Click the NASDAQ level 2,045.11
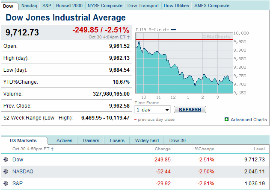This screenshot has height=190, width=270. coord(255,172)
